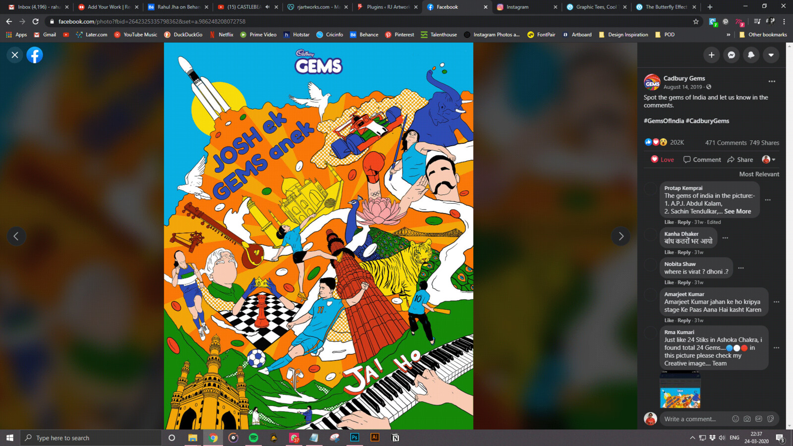This screenshot has height=446, width=793.
Task: Add a GIF to the comment
Action: click(758, 419)
